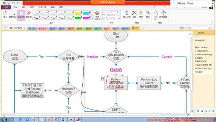Collapse the ribbon with chevron
The height and width of the screenshot is (122, 216).
pyautogui.click(x=212, y=23)
